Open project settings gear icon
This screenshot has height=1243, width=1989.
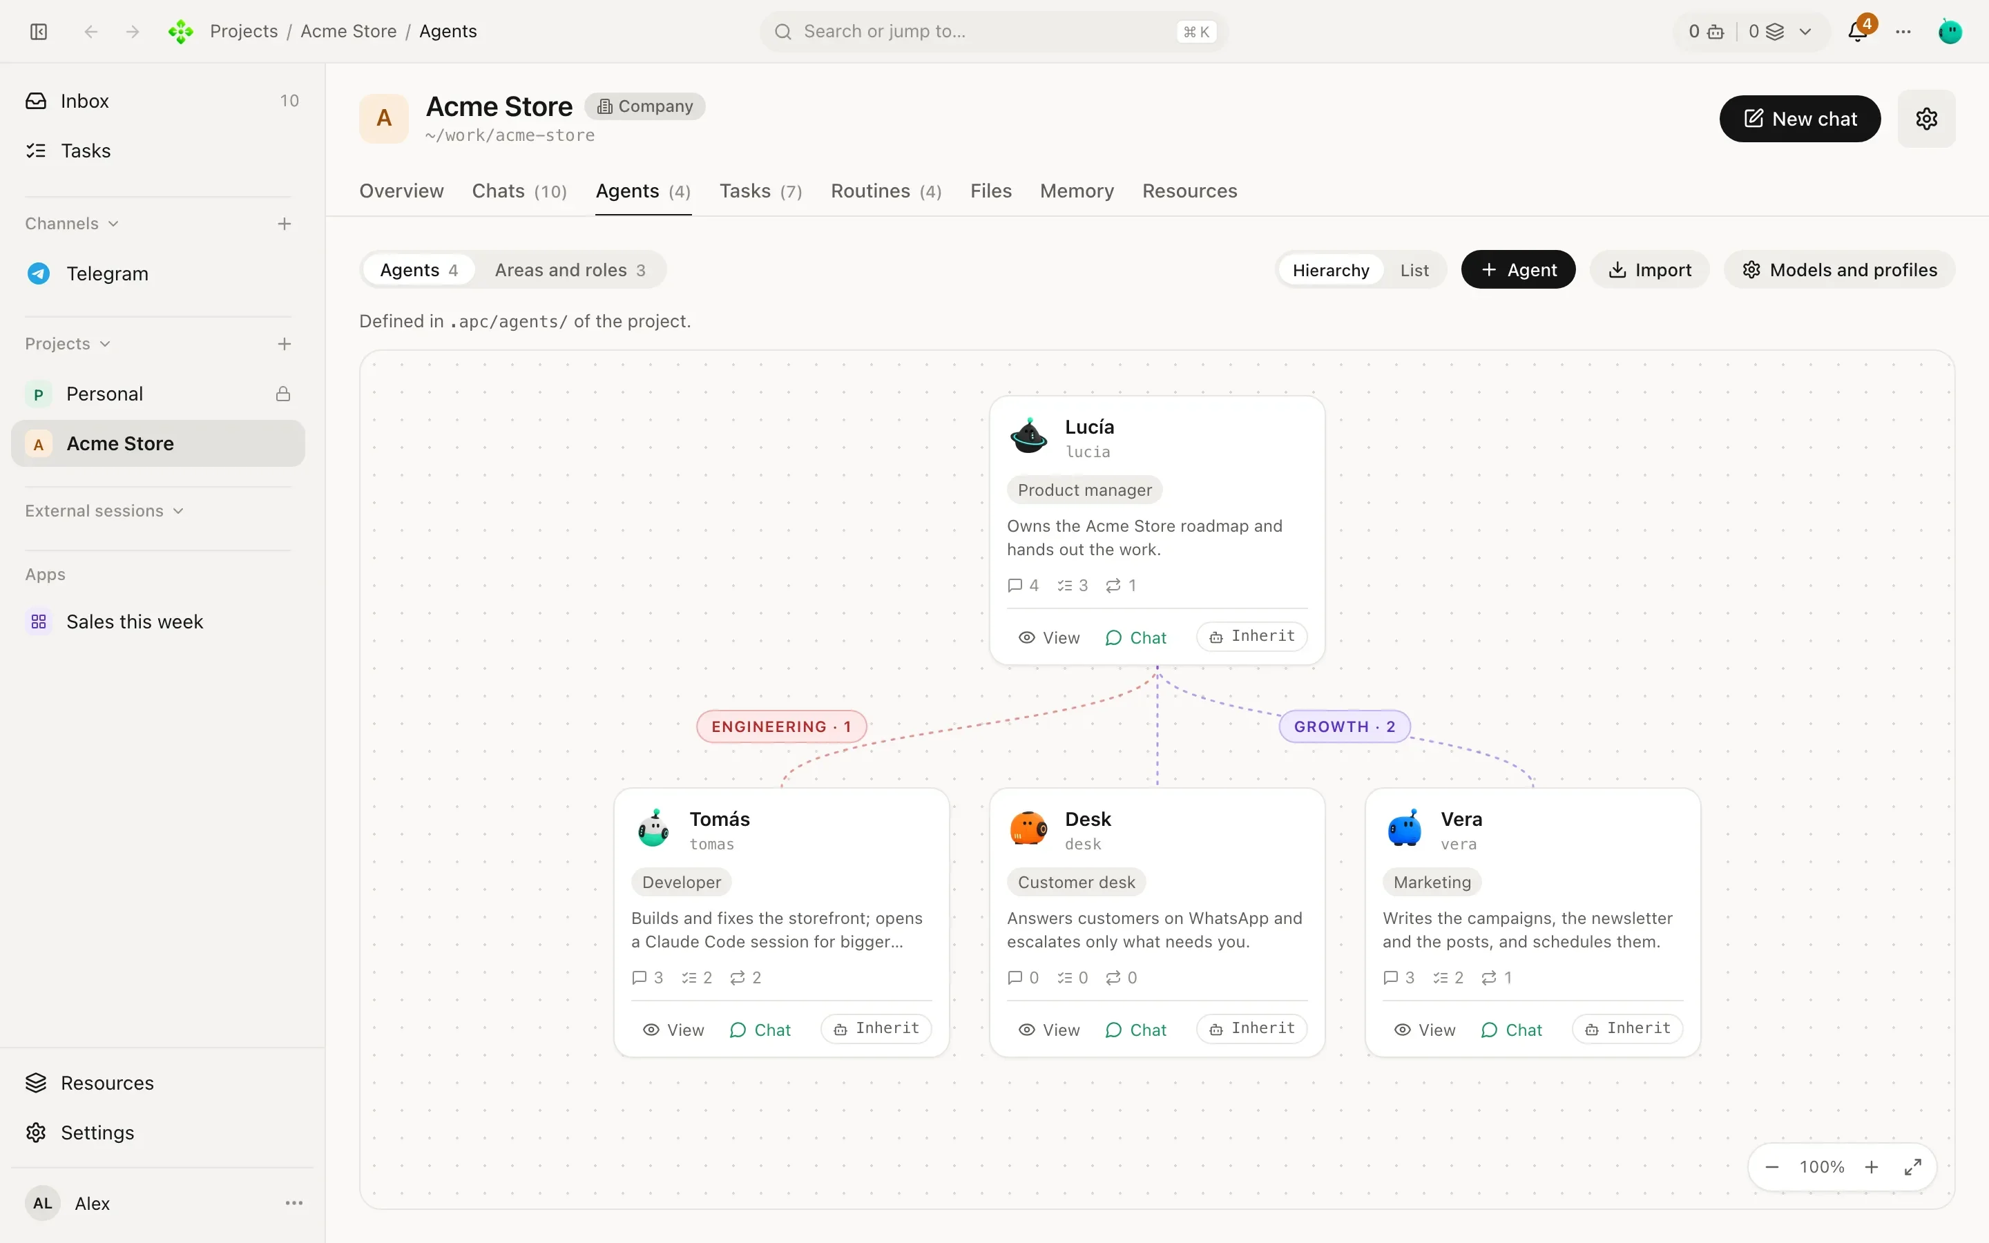coord(1927,118)
